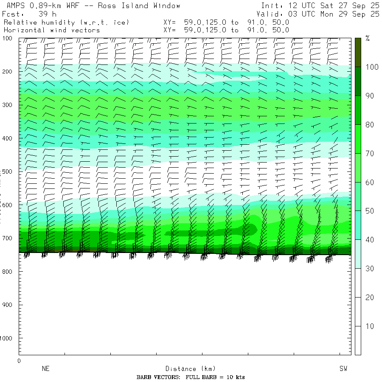Click the 100 pressure-axis label
The image size is (382, 382).
coord(7,39)
